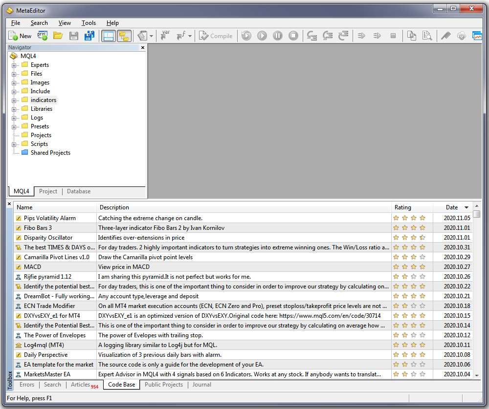Expand the Files folder

(x=14, y=74)
